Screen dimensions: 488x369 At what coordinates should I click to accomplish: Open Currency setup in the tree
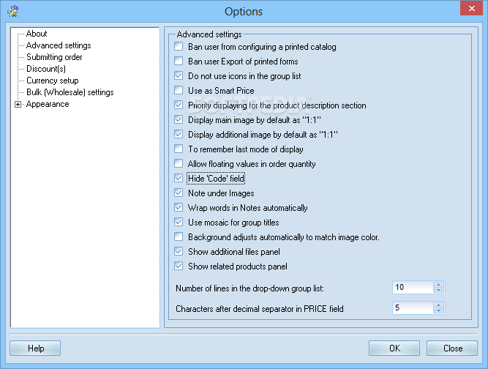[52, 81]
